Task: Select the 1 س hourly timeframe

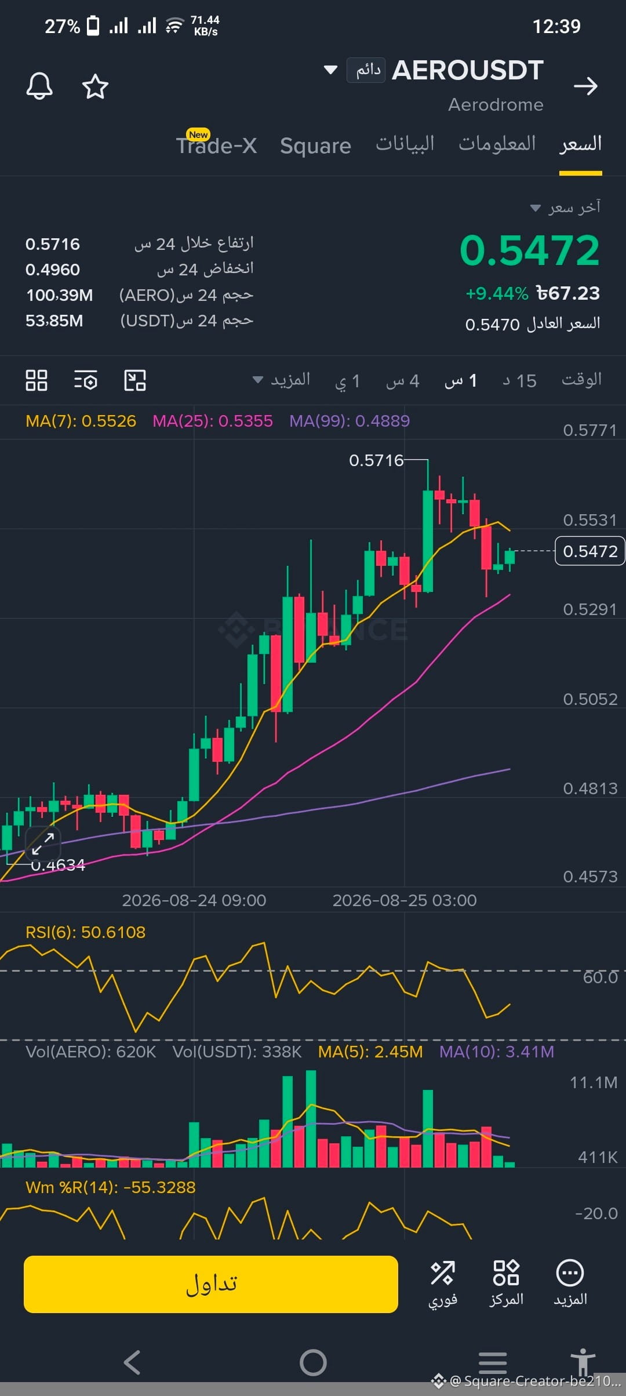Action: (x=461, y=381)
